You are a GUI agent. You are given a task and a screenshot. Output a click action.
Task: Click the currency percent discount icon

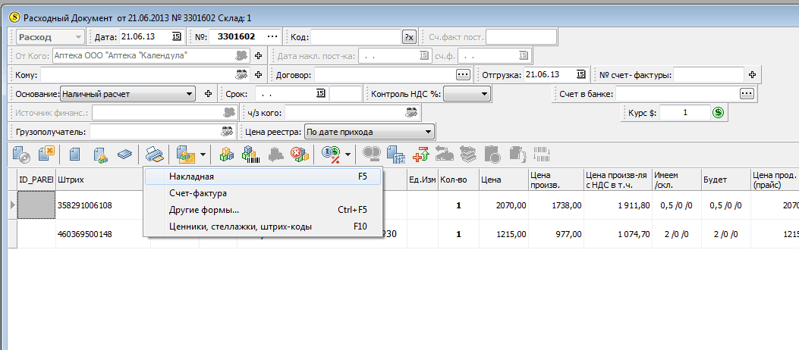click(x=330, y=154)
